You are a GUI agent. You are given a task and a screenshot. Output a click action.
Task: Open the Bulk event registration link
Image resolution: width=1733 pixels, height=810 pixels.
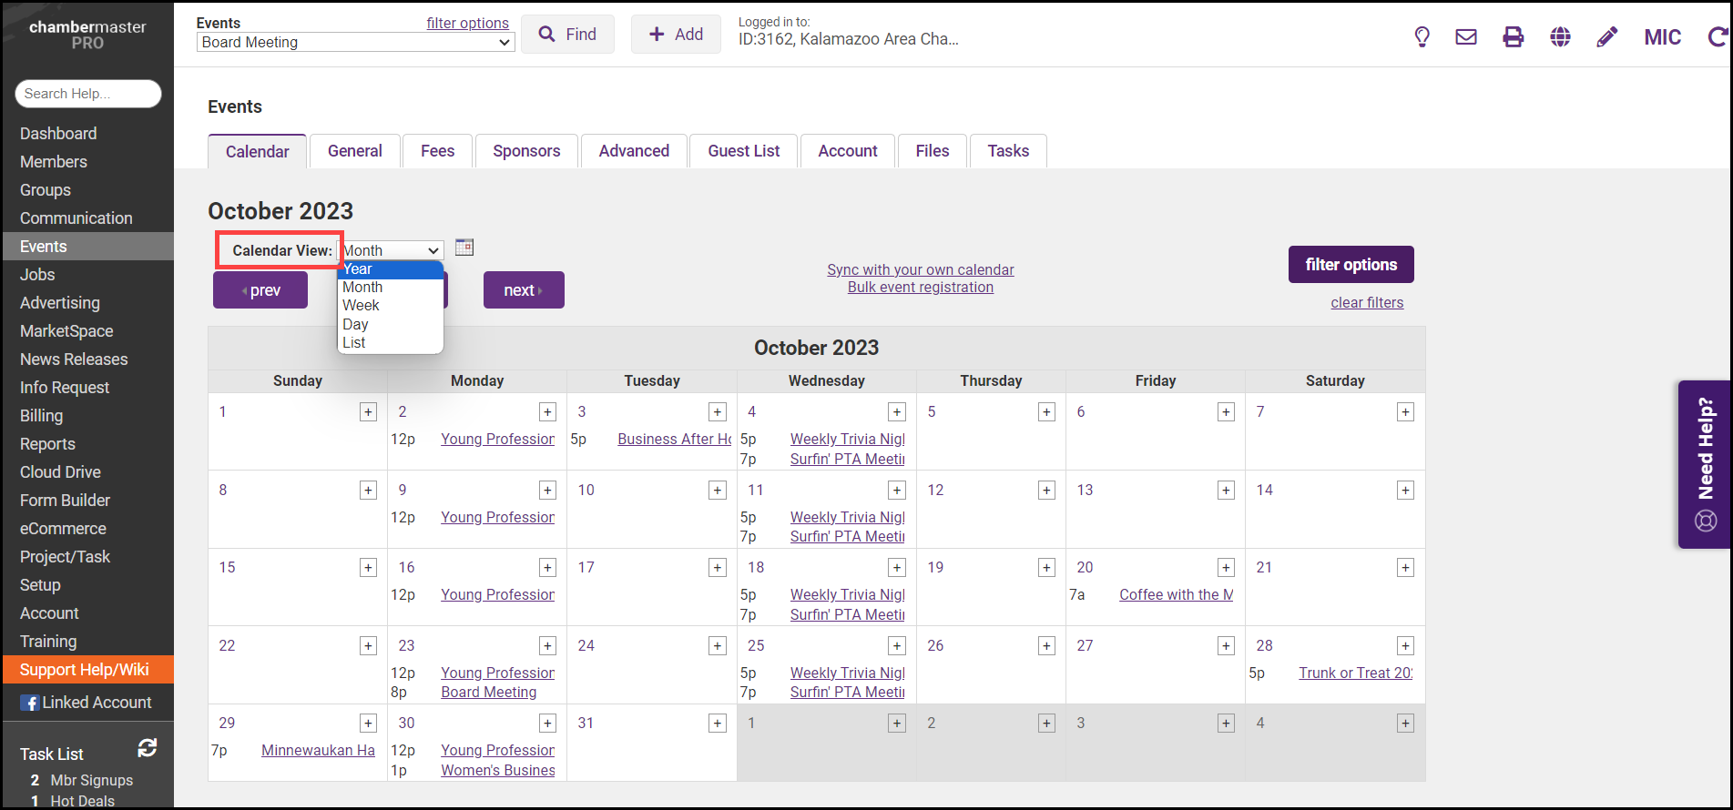coord(920,288)
